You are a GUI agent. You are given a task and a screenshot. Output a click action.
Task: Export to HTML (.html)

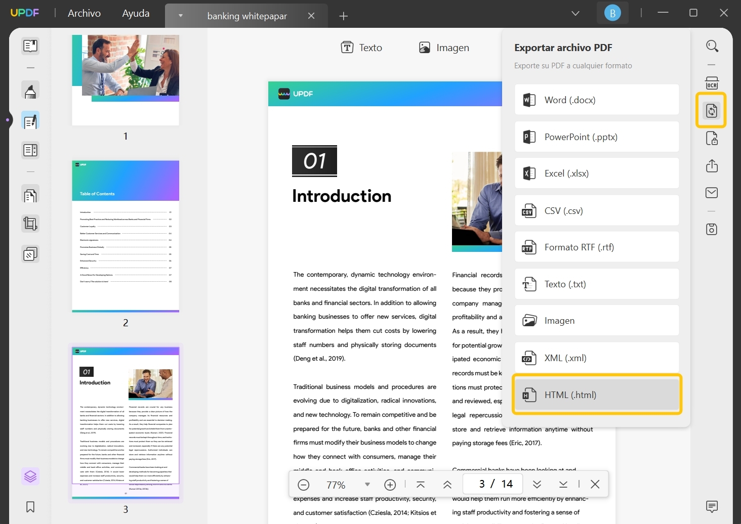point(597,395)
